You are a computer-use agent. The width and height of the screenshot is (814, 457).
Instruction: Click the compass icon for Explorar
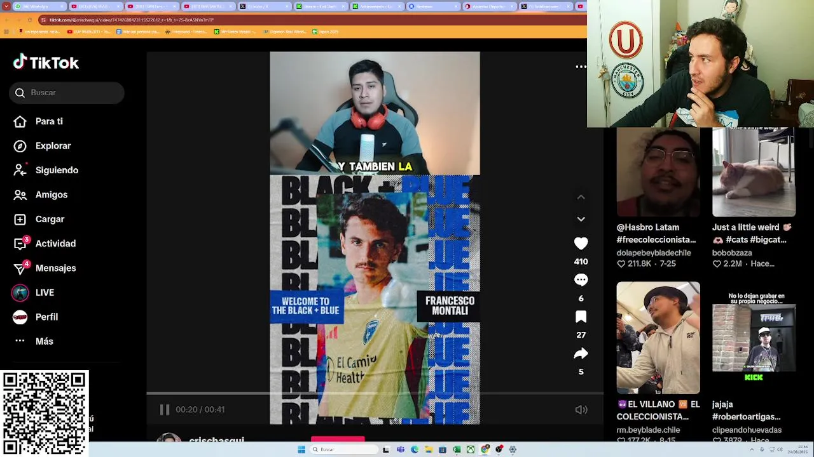tap(20, 146)
